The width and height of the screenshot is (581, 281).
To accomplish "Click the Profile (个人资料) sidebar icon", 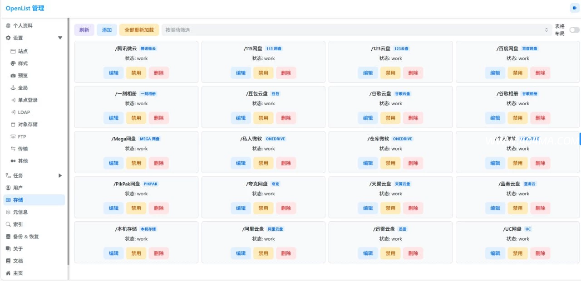I will tap(8, 26).
